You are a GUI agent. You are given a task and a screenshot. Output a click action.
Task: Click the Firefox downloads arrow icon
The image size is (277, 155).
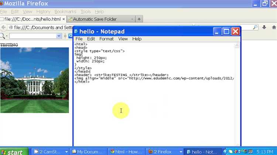[x=264, y=27]
